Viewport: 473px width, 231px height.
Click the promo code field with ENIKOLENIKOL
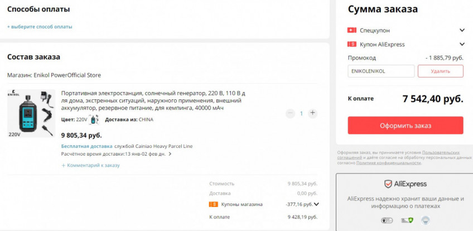(381, 71)
